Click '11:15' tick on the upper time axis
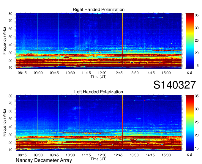 click(86, 73)
